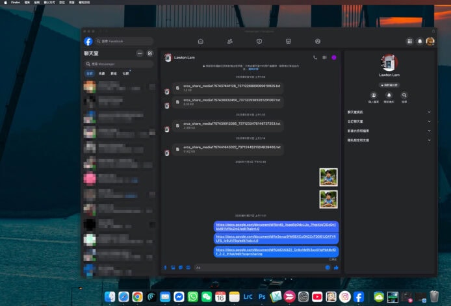Open the first shared child photo thumbnail

coord(328,177)
